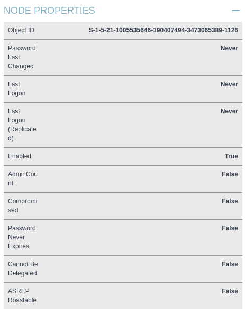Click the Last Logon Never value

pyautogui.click(x=229, y=84)
